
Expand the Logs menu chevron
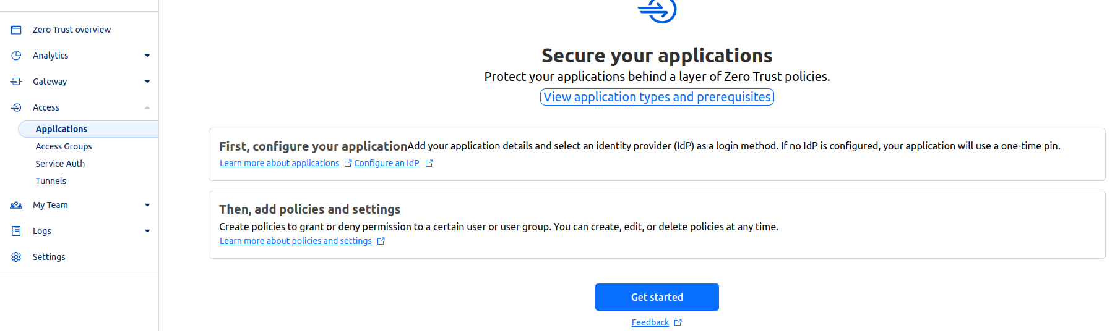(147, 231)
